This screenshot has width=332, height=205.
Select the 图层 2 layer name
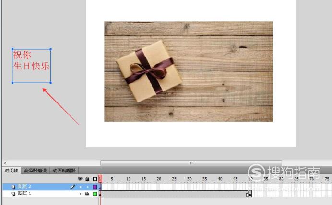(24, 186)
